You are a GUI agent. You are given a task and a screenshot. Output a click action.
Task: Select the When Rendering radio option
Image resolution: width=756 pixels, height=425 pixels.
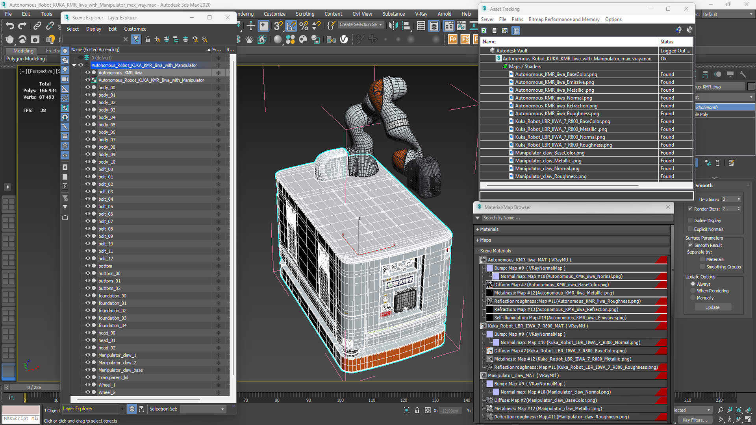click(693, 291)
